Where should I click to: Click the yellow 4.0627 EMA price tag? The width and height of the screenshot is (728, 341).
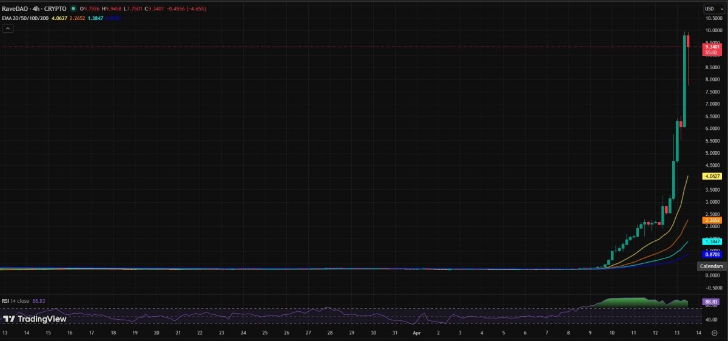click(712, 176)
